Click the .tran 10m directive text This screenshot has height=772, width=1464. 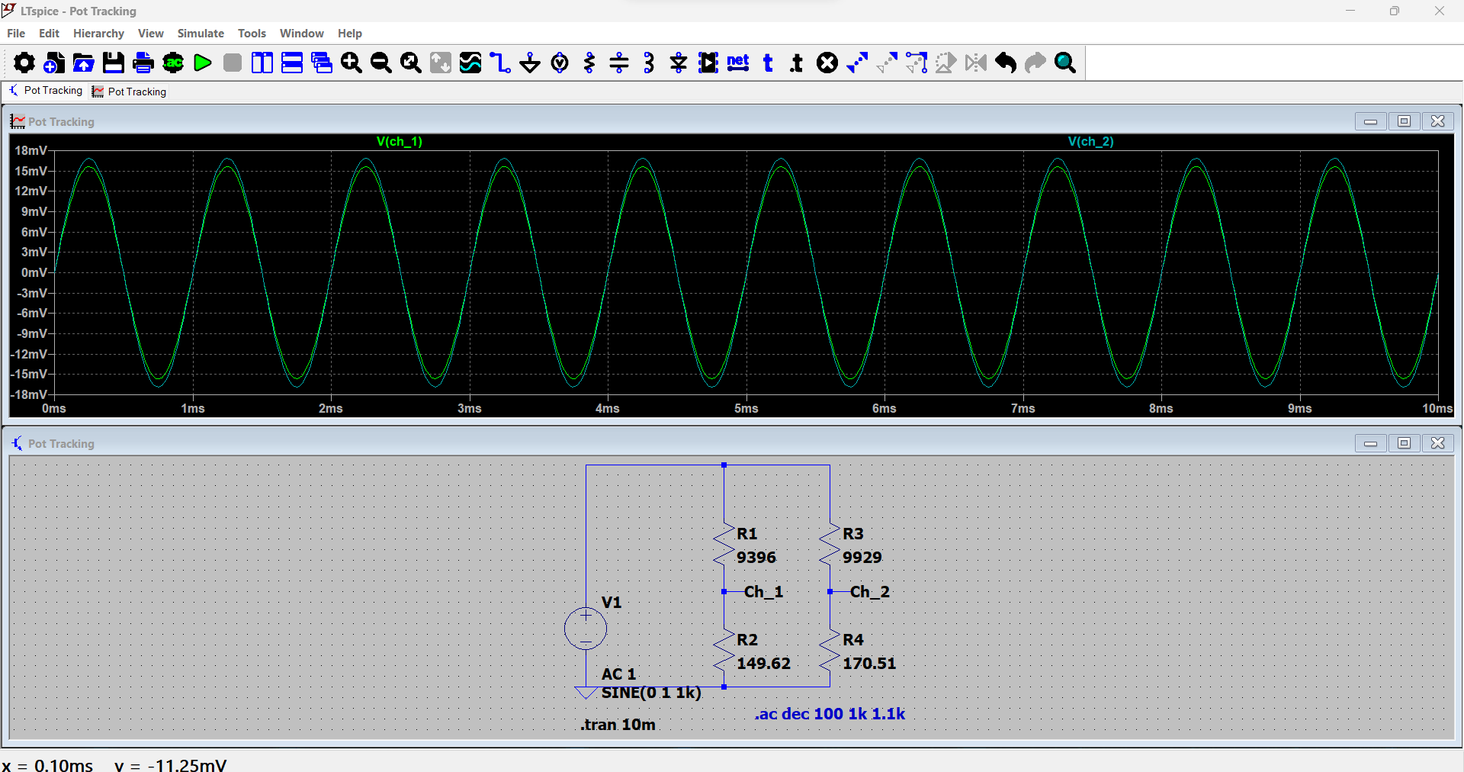click(x=618, y=725)
